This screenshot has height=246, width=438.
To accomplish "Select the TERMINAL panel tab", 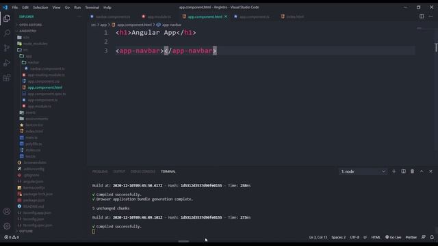I will (x=168, y=172).
